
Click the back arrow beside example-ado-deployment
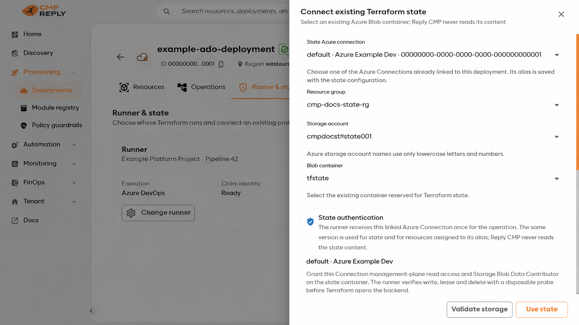tap(120, 57)
